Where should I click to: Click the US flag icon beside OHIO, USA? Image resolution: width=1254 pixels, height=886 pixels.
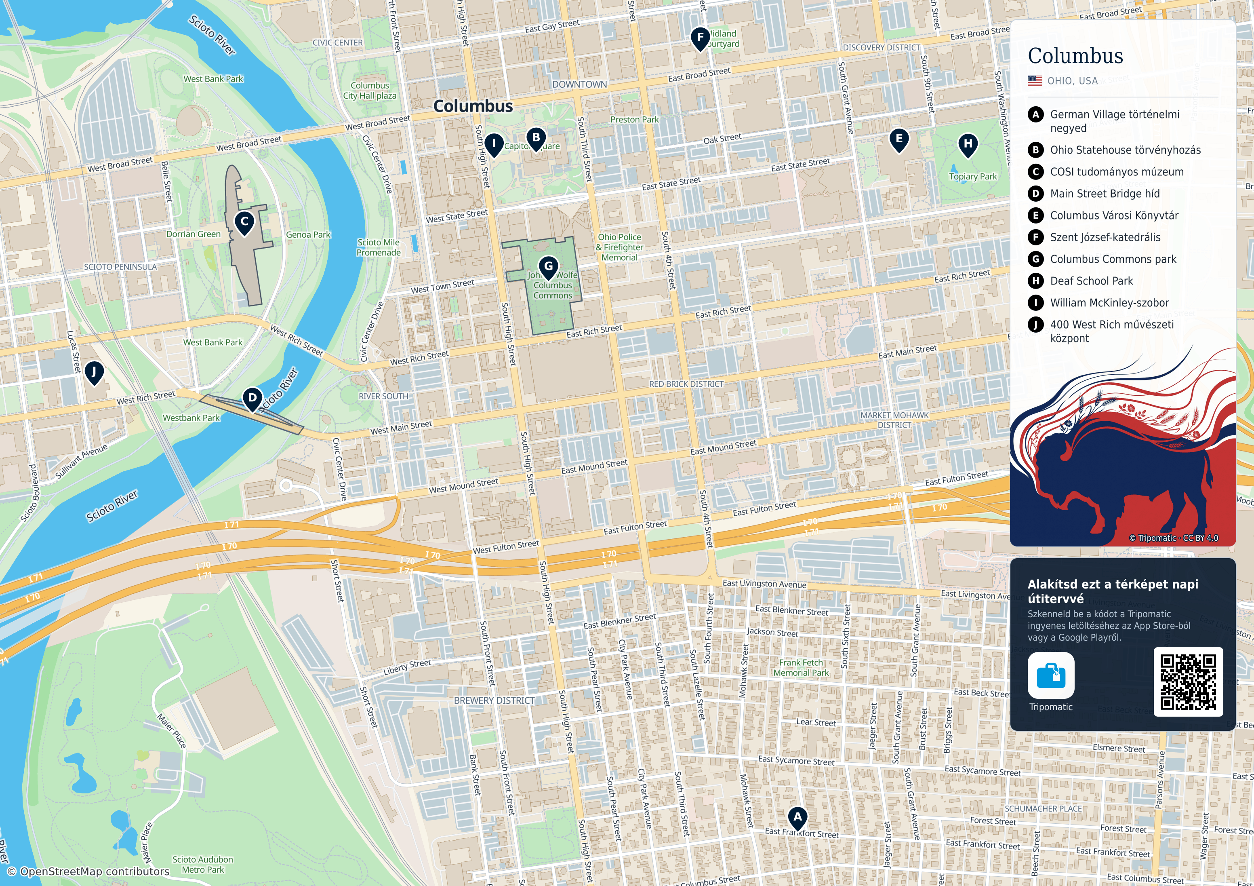pyautogui.click(x=1035, y=81)
